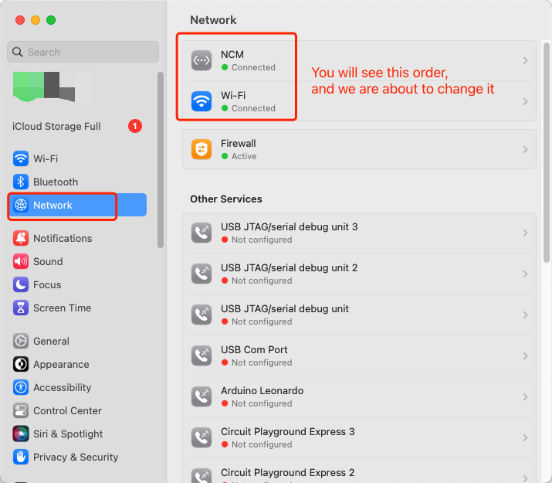
Task: Click the Accessibility label
Action: (x=63, y=387)
